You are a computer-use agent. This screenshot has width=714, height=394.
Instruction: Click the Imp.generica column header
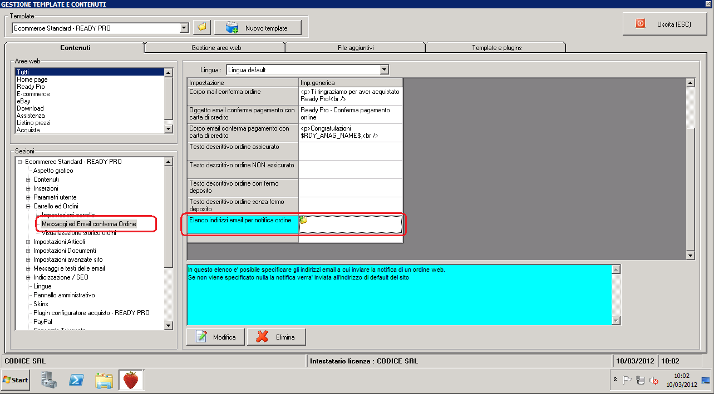click(x=351, y=83)
